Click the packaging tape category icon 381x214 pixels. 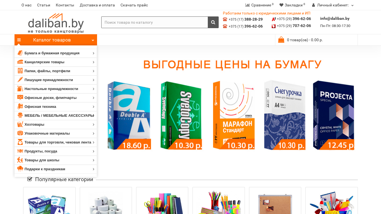[x=20, y=133]
